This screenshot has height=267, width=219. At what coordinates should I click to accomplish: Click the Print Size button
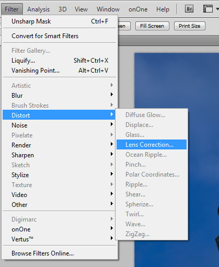click(x=190, y=26)
